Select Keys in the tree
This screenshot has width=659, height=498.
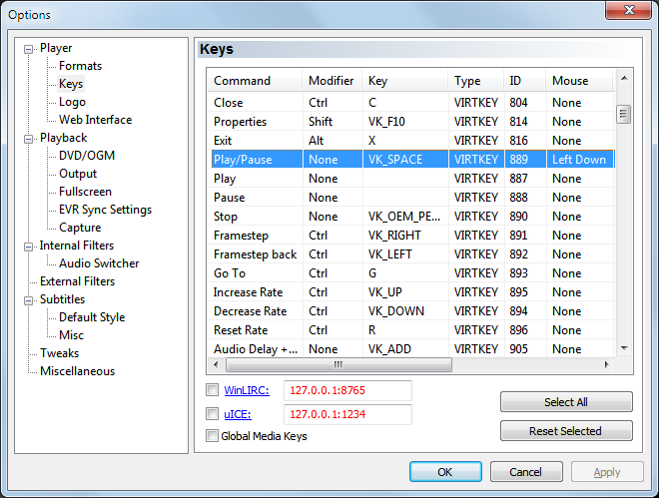tap(71, 84)
